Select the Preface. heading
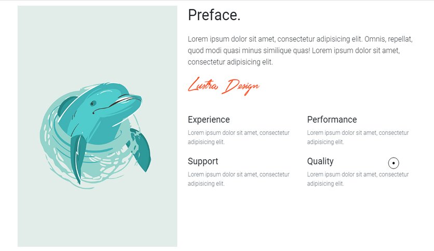The width and height of the screenshot is (434, 251). point(214,15)
